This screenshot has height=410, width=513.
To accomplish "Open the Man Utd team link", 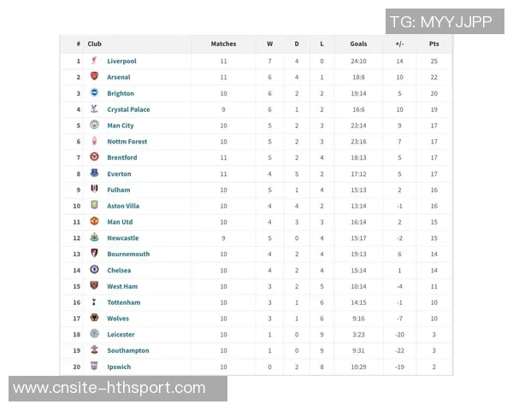I will click(x=120, y=222).
